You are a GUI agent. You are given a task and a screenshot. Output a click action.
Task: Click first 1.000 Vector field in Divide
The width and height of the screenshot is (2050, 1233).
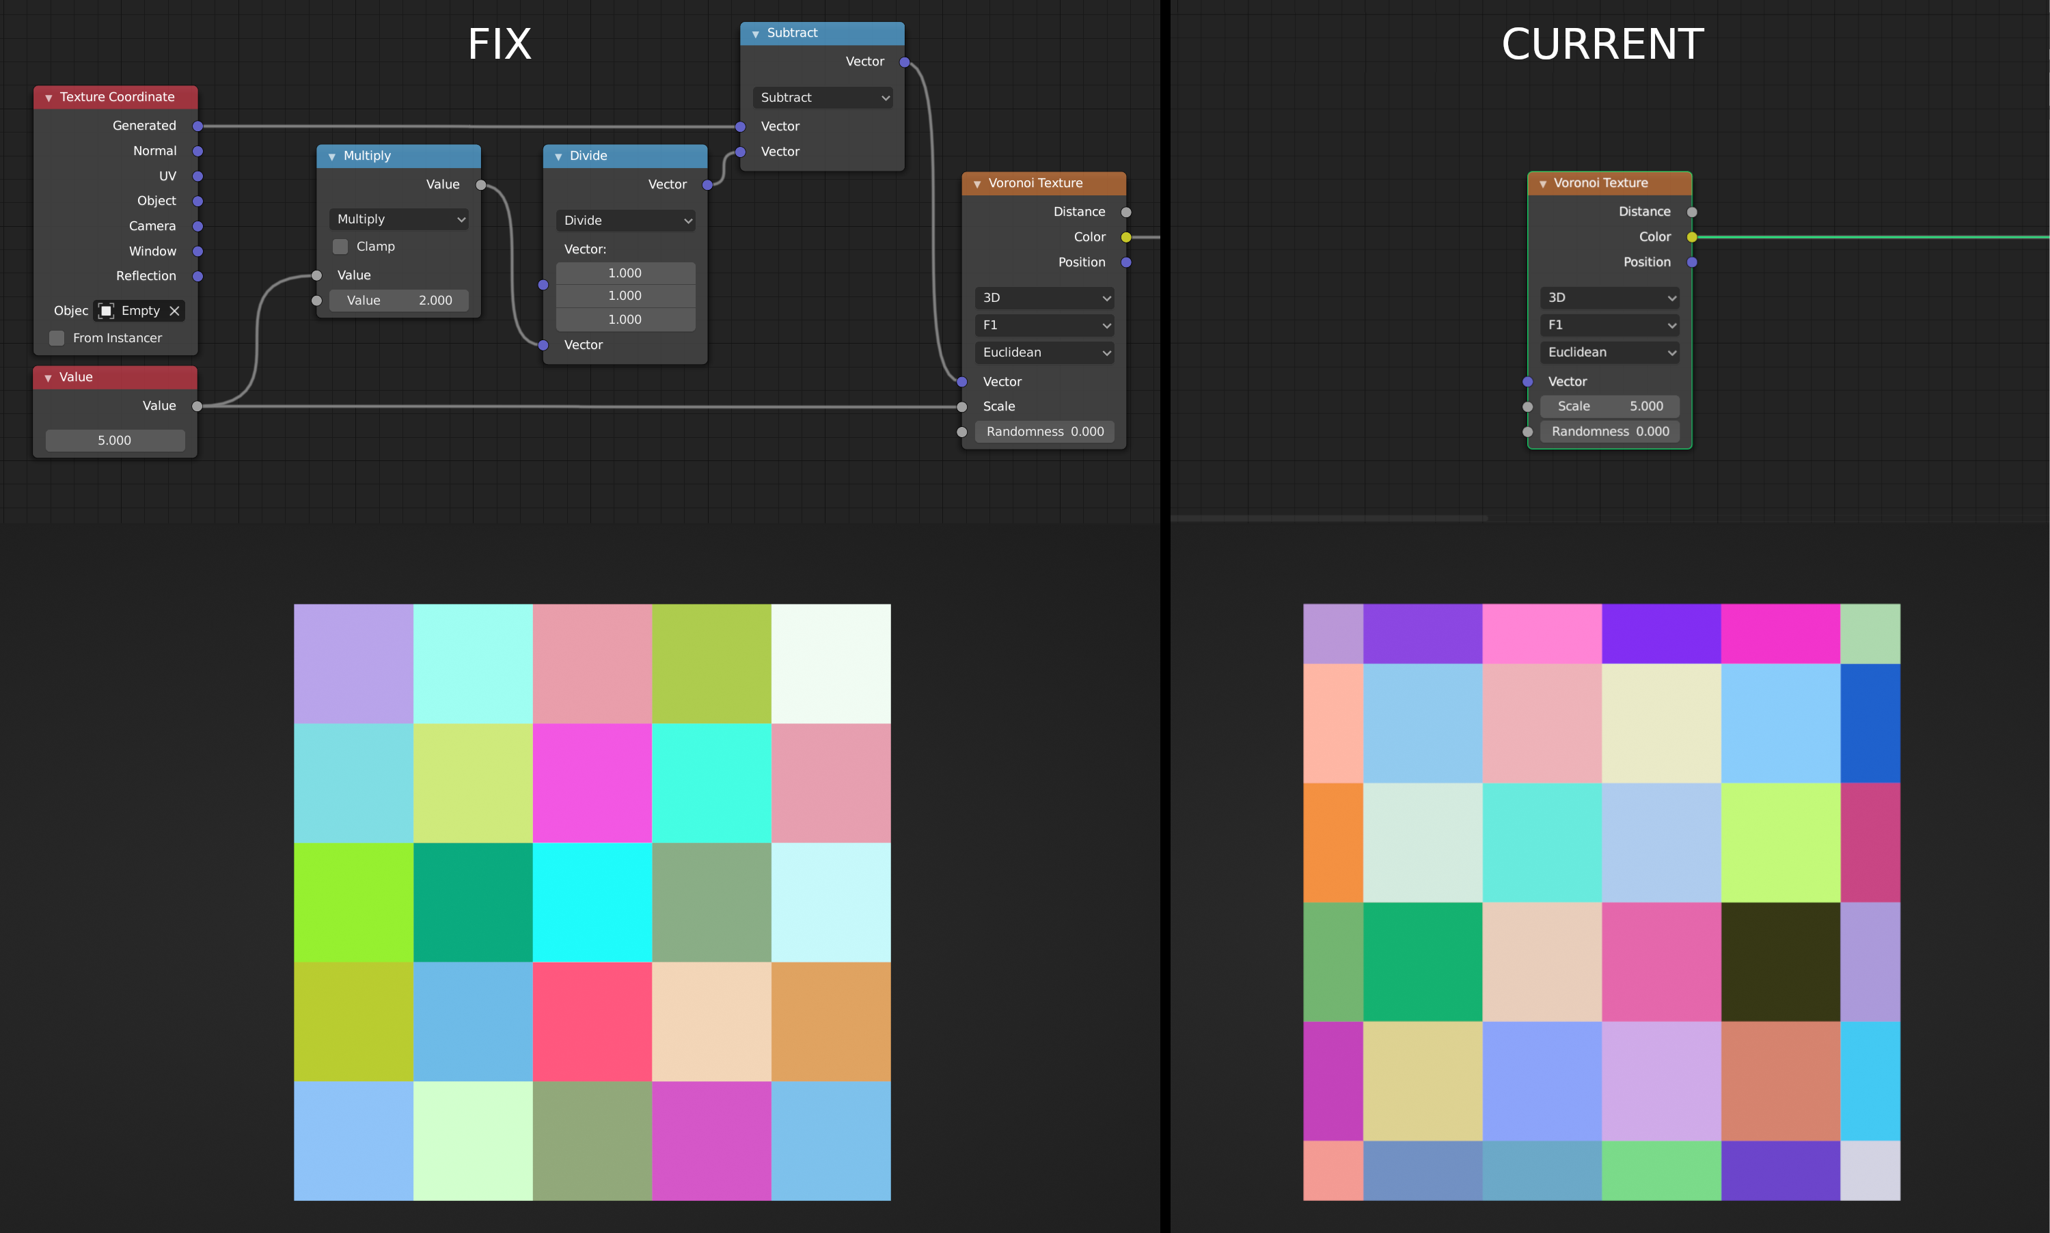coord(626,273)
